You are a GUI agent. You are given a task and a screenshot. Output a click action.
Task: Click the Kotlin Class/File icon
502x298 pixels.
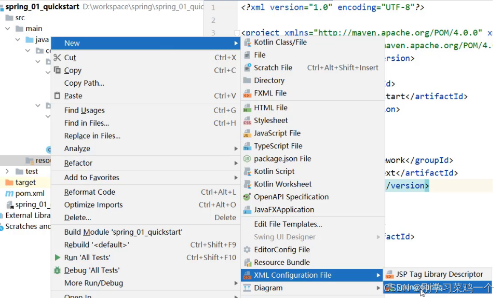(247, 42)
